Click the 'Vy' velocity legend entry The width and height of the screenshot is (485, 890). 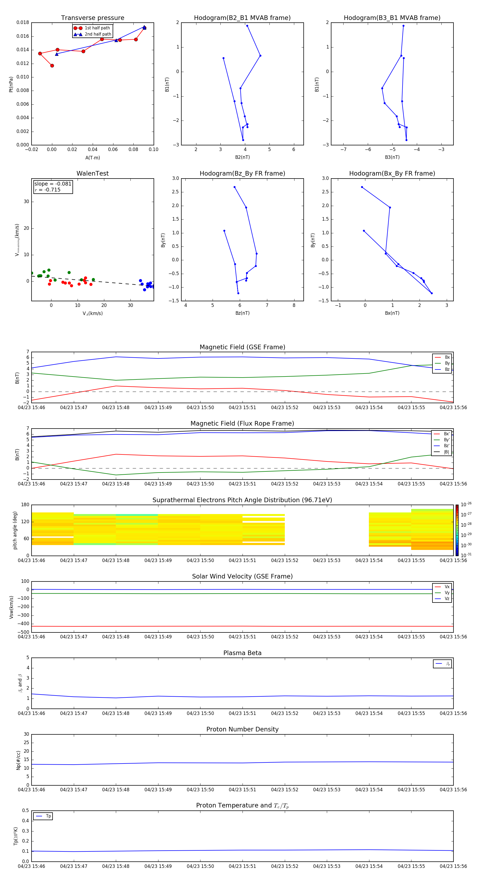(x=442, y=593)
